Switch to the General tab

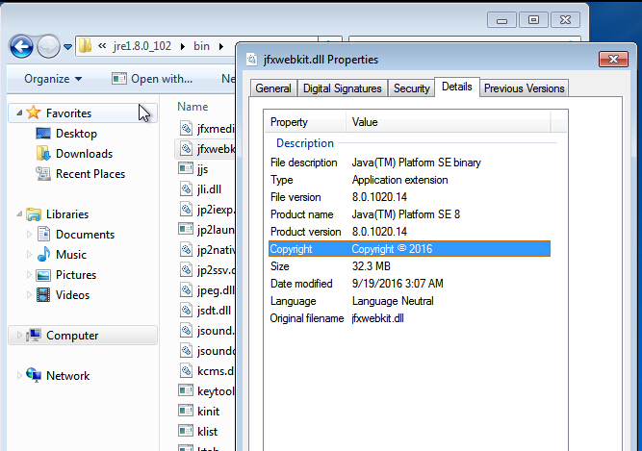point(273,88)
